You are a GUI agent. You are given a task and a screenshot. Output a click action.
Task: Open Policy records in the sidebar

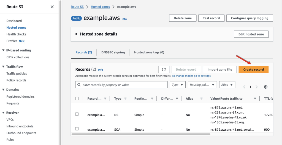16,80
